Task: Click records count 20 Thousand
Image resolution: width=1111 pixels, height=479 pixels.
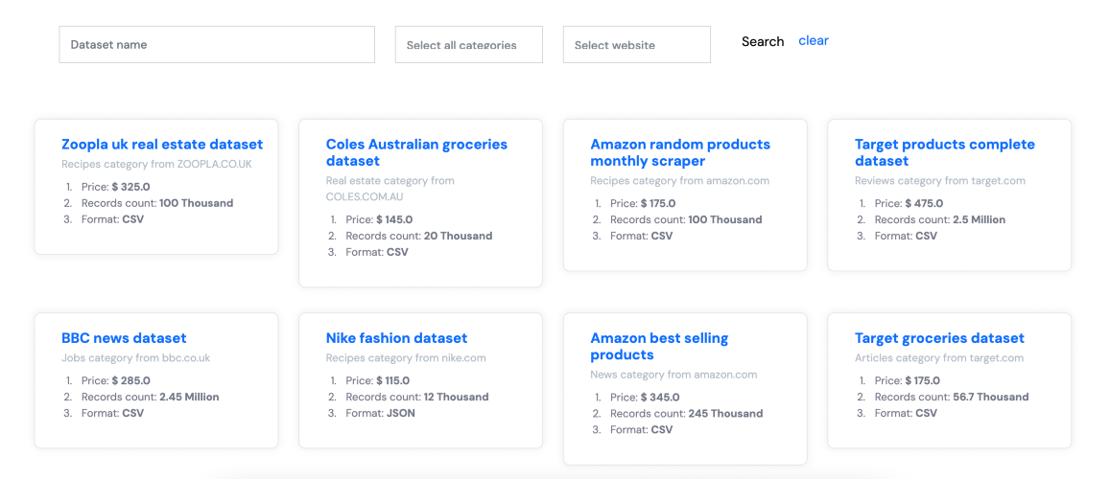Action: coord(458,237)
